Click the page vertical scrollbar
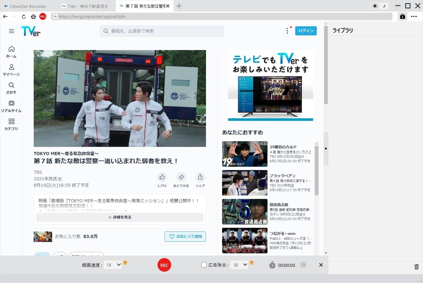The image size is (423, 283). click(x=326, y=65)
